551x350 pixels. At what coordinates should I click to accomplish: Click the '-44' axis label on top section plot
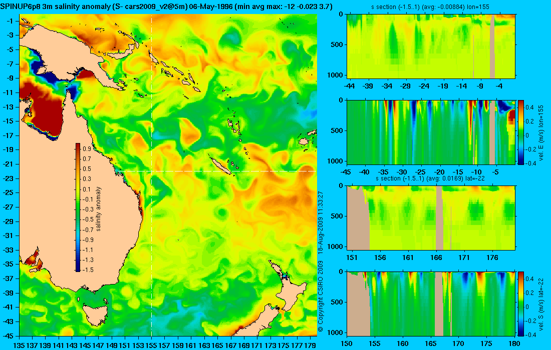point(349,86)
